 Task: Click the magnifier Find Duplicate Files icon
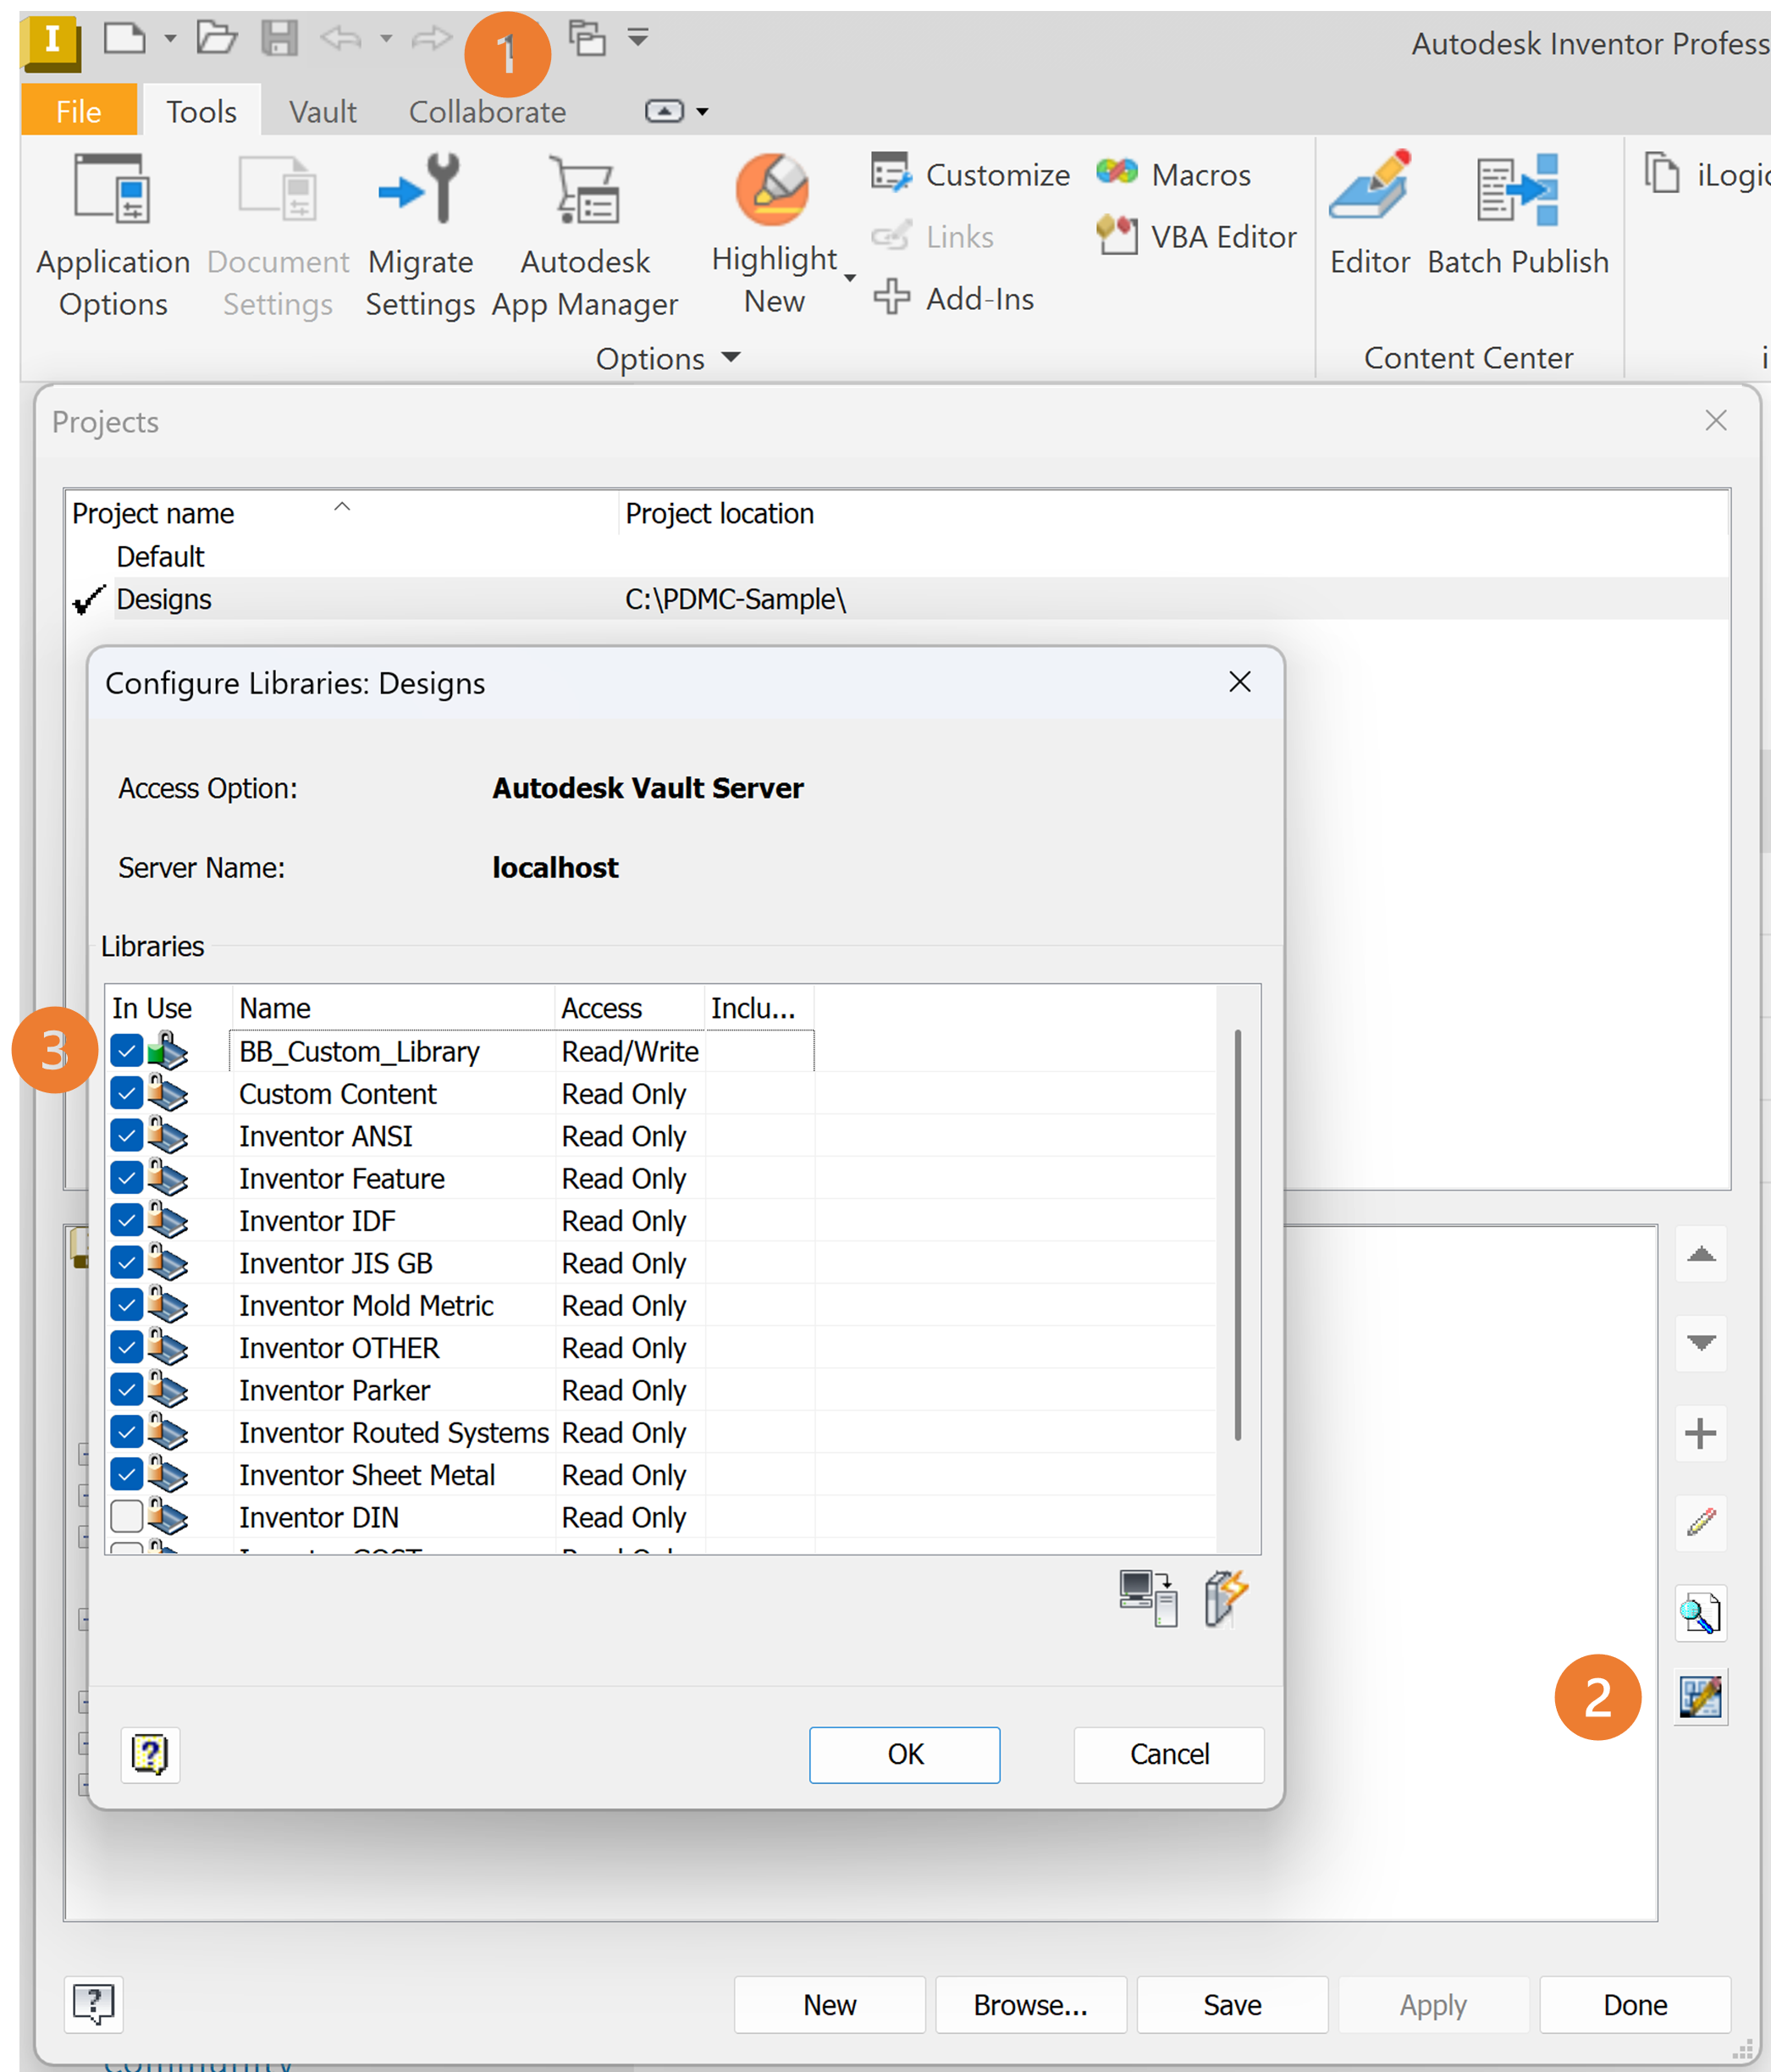(x=1701, y=1613)
